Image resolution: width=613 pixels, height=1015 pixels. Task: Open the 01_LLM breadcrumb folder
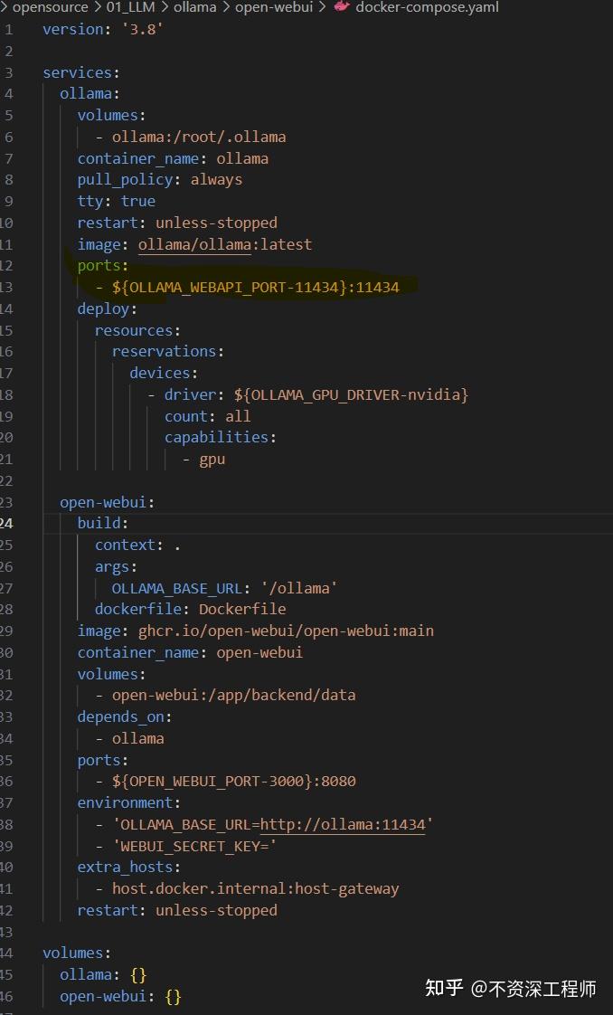(x=130, y=8)
